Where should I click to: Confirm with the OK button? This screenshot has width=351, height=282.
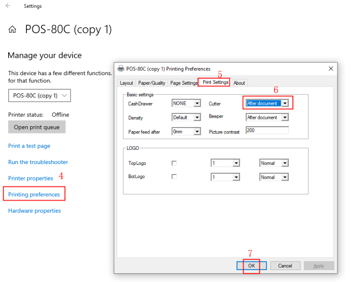pyautogui.click(x=252, y=266)
